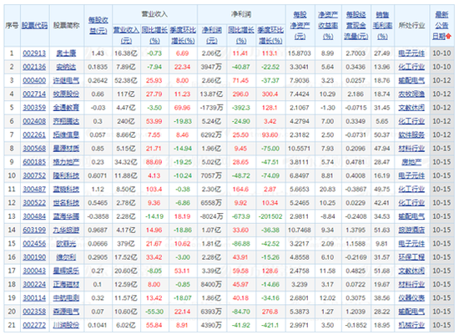
Task: Open 化工行业 industry link in row 2
Action: pyautogui.click(x=411, y=67)
